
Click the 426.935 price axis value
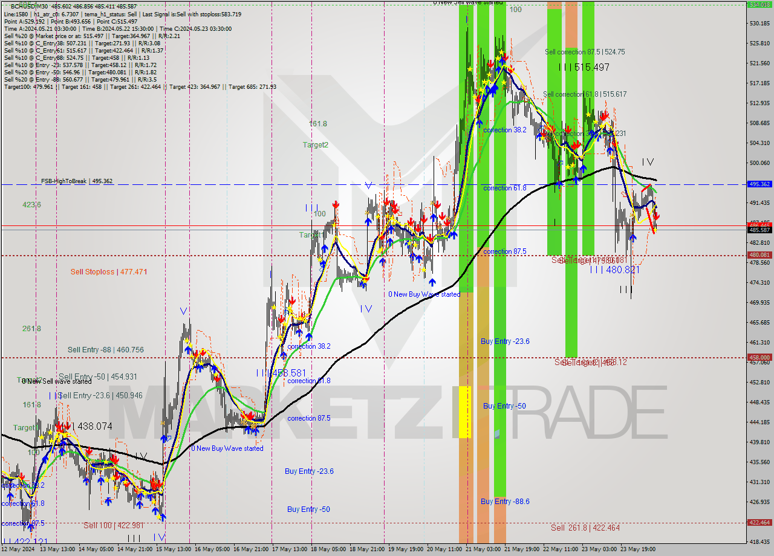coord(759,502)
